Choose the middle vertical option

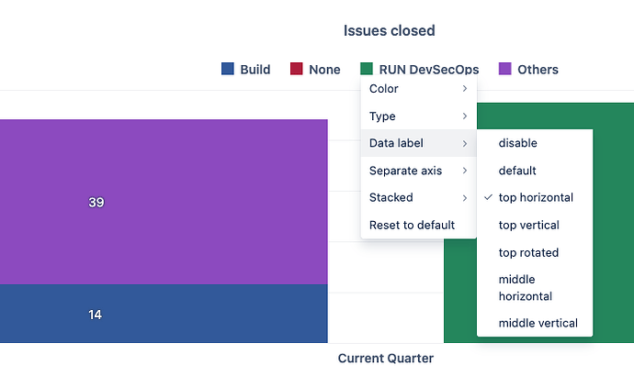535,323
